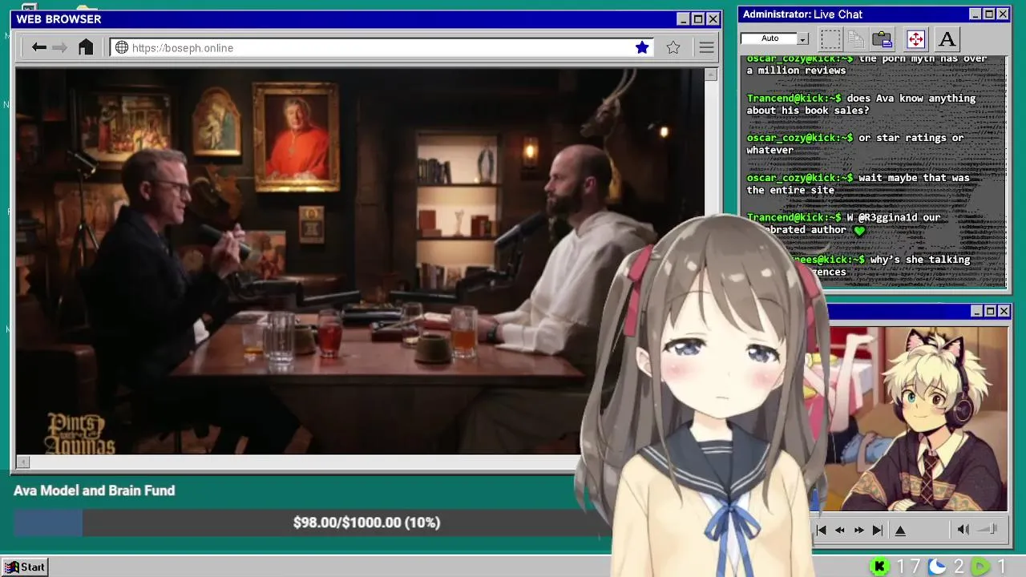Open the browser home page icon
This screenshot has width=1026, height=577.
pyautogui.click(x=86, y=47)
